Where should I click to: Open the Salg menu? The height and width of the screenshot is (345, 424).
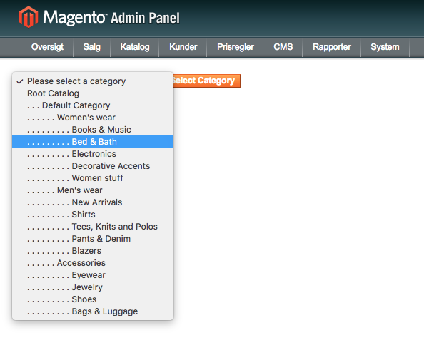point(92,47)
